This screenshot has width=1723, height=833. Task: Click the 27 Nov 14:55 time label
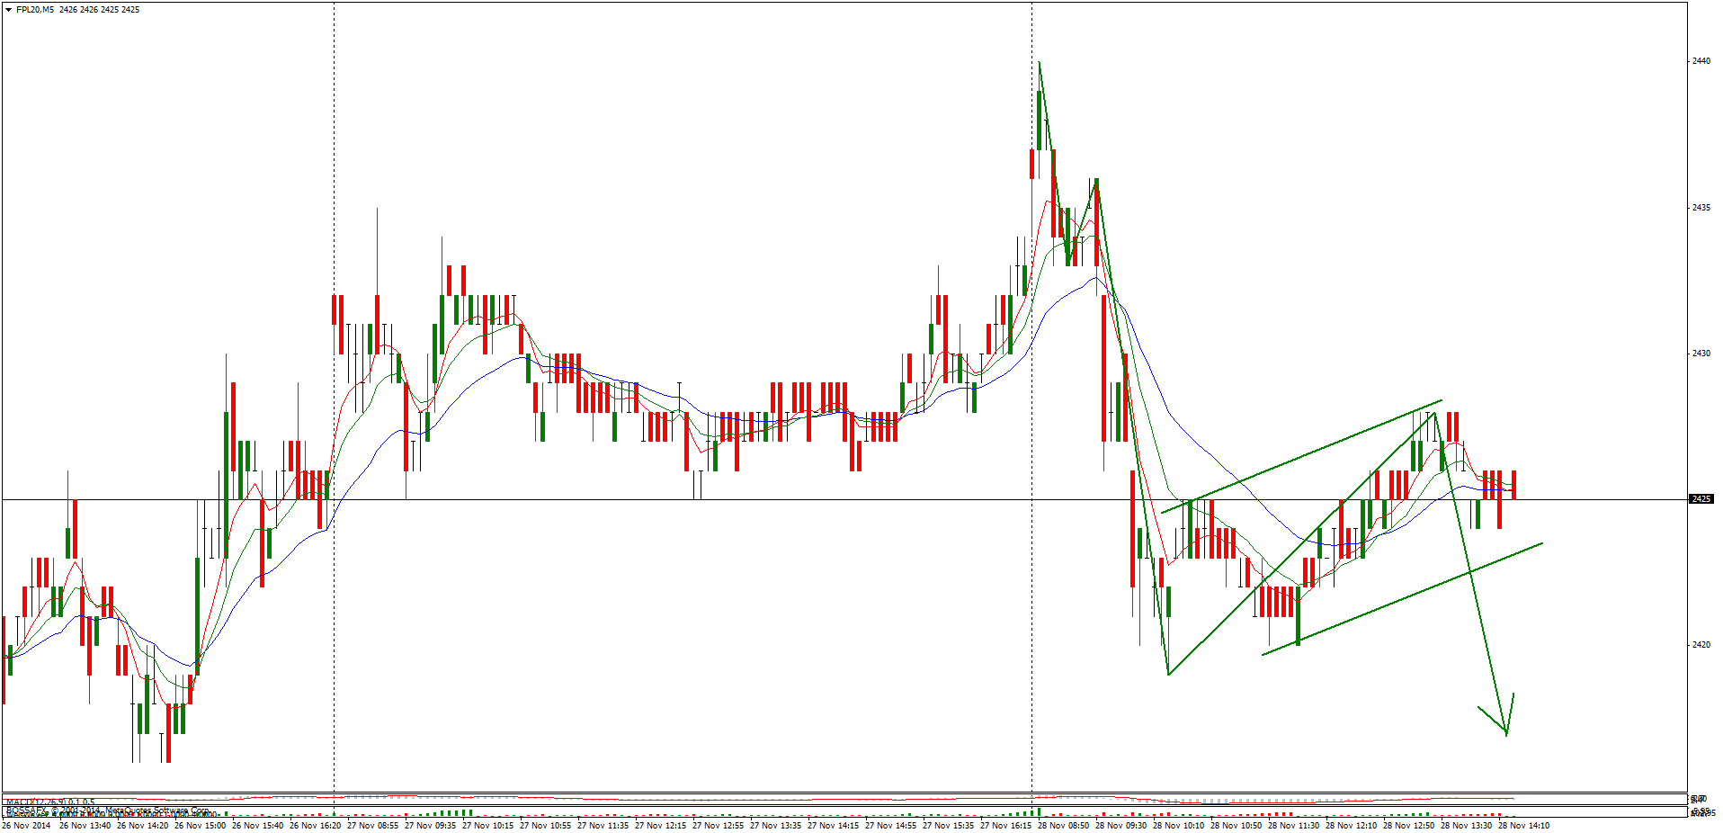click(890, 825)
